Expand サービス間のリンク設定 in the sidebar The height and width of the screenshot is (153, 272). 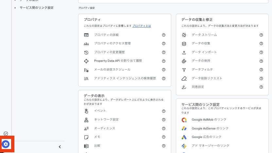(15, 8)
